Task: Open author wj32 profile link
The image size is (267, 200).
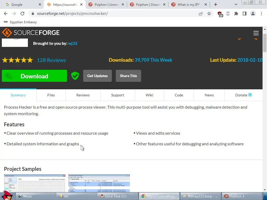Action: (73, 43)
